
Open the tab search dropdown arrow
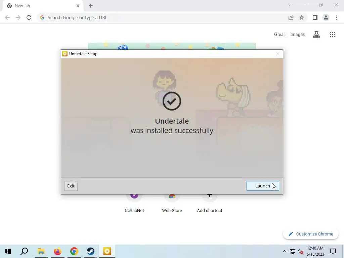point(290,5)
